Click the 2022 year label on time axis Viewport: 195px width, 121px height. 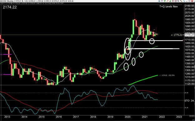click(x=162, y=117)
